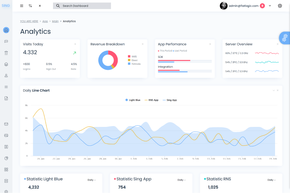This screenshot has height=193, width=290.
Task: Open the pie chart sidebar icon
Action: pyautogui.click(x=6, y=158)
